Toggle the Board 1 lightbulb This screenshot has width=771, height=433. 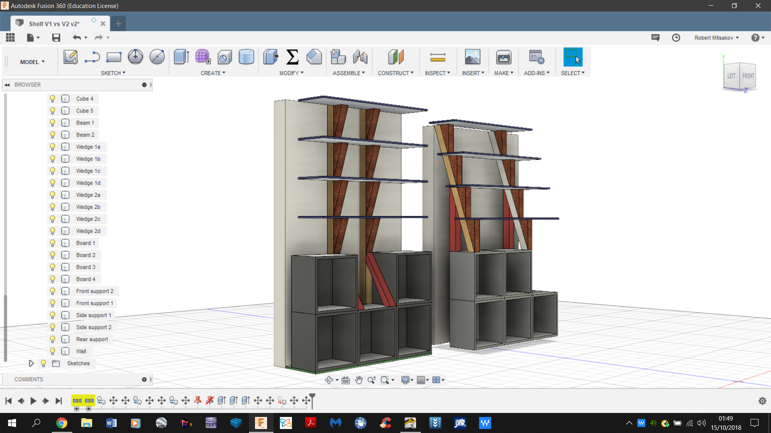click(53, 243)
